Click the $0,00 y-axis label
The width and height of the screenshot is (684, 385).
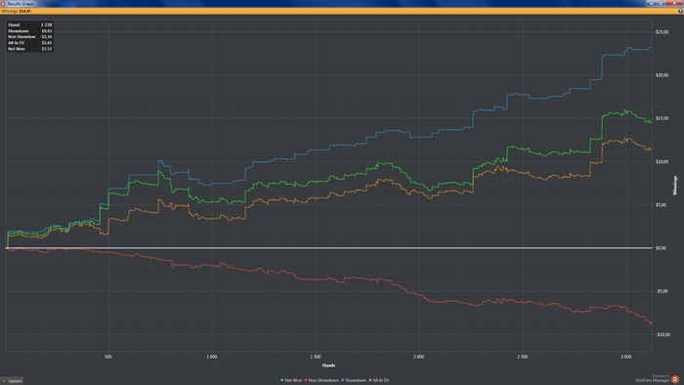pyautogui.click(x=661, y=248)
